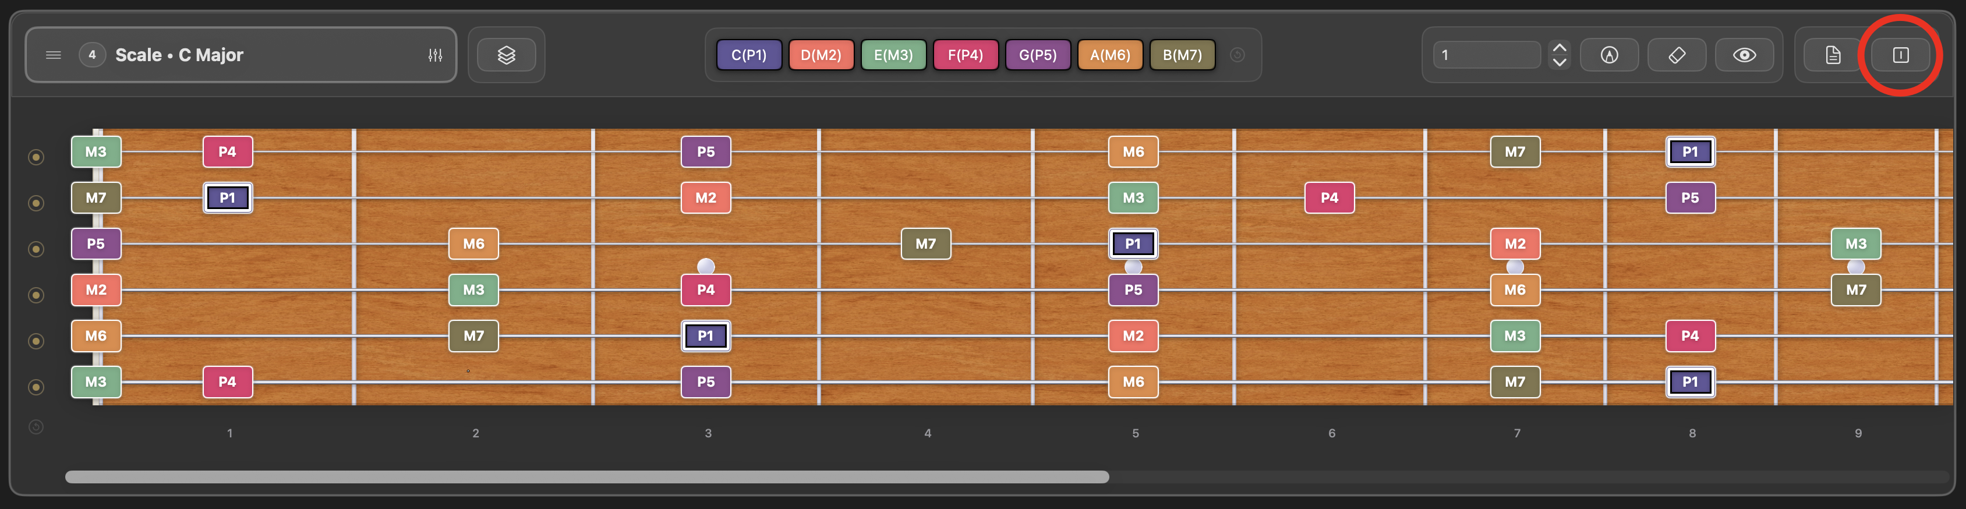
Task: Select the pen annotation tool
Action: pos(1609,55)
